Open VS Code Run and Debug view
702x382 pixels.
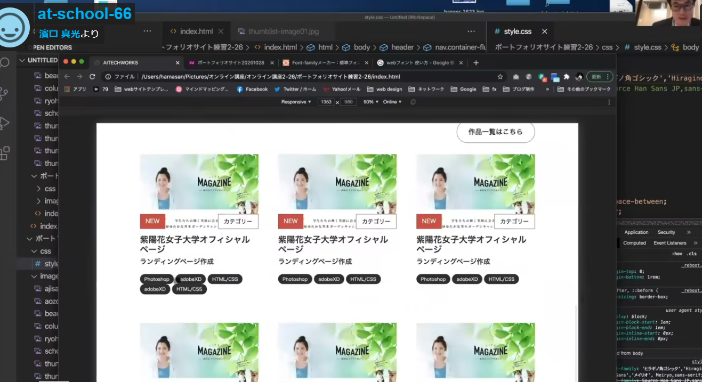point(4,124)
